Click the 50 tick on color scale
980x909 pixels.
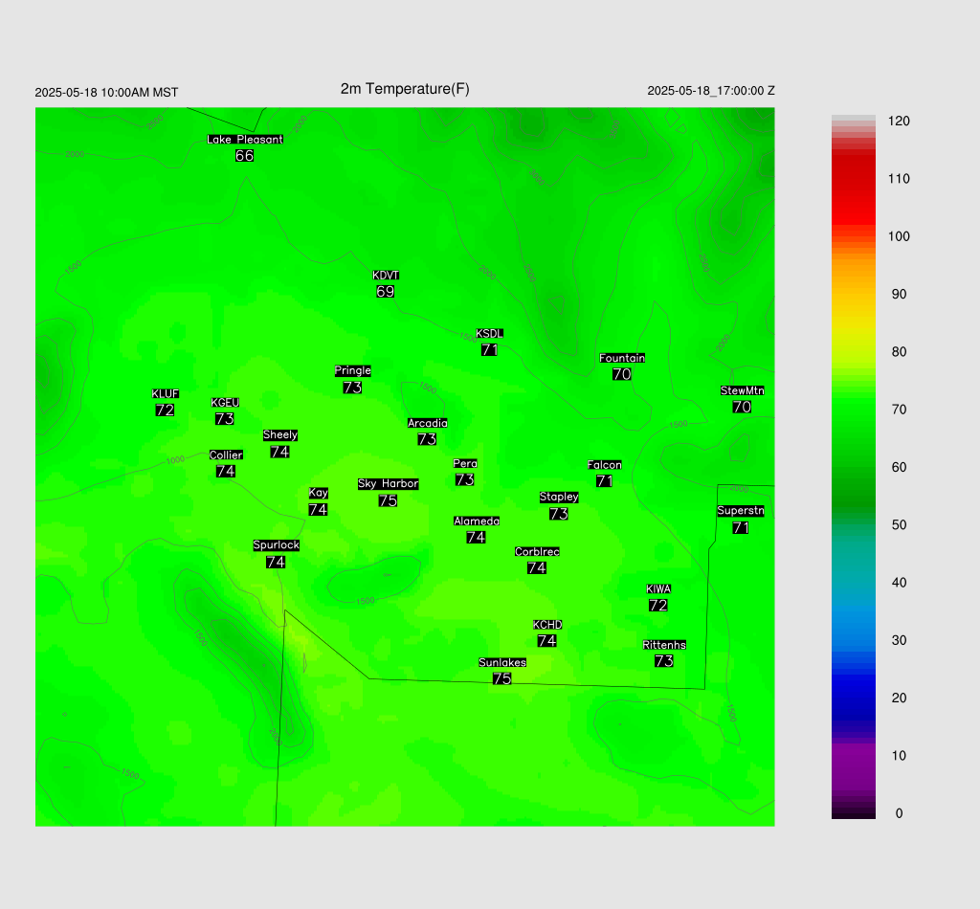point(899,524)
